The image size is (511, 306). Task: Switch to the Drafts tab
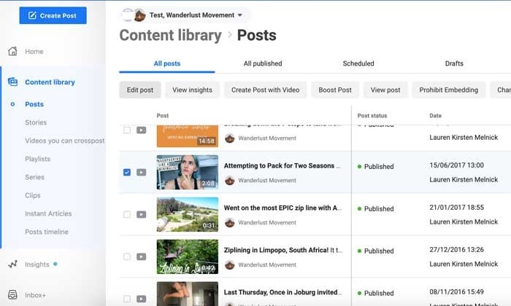coord(454,63)
